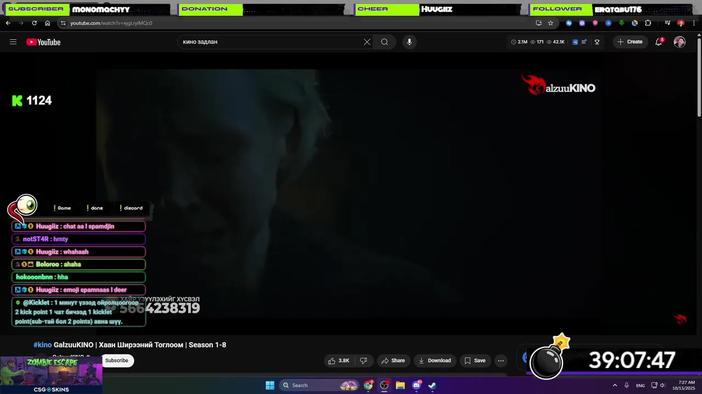Viewport: 702px width, 394px height.
Task: Go to YouTube home via logo
Action: (x=43, y=42)
